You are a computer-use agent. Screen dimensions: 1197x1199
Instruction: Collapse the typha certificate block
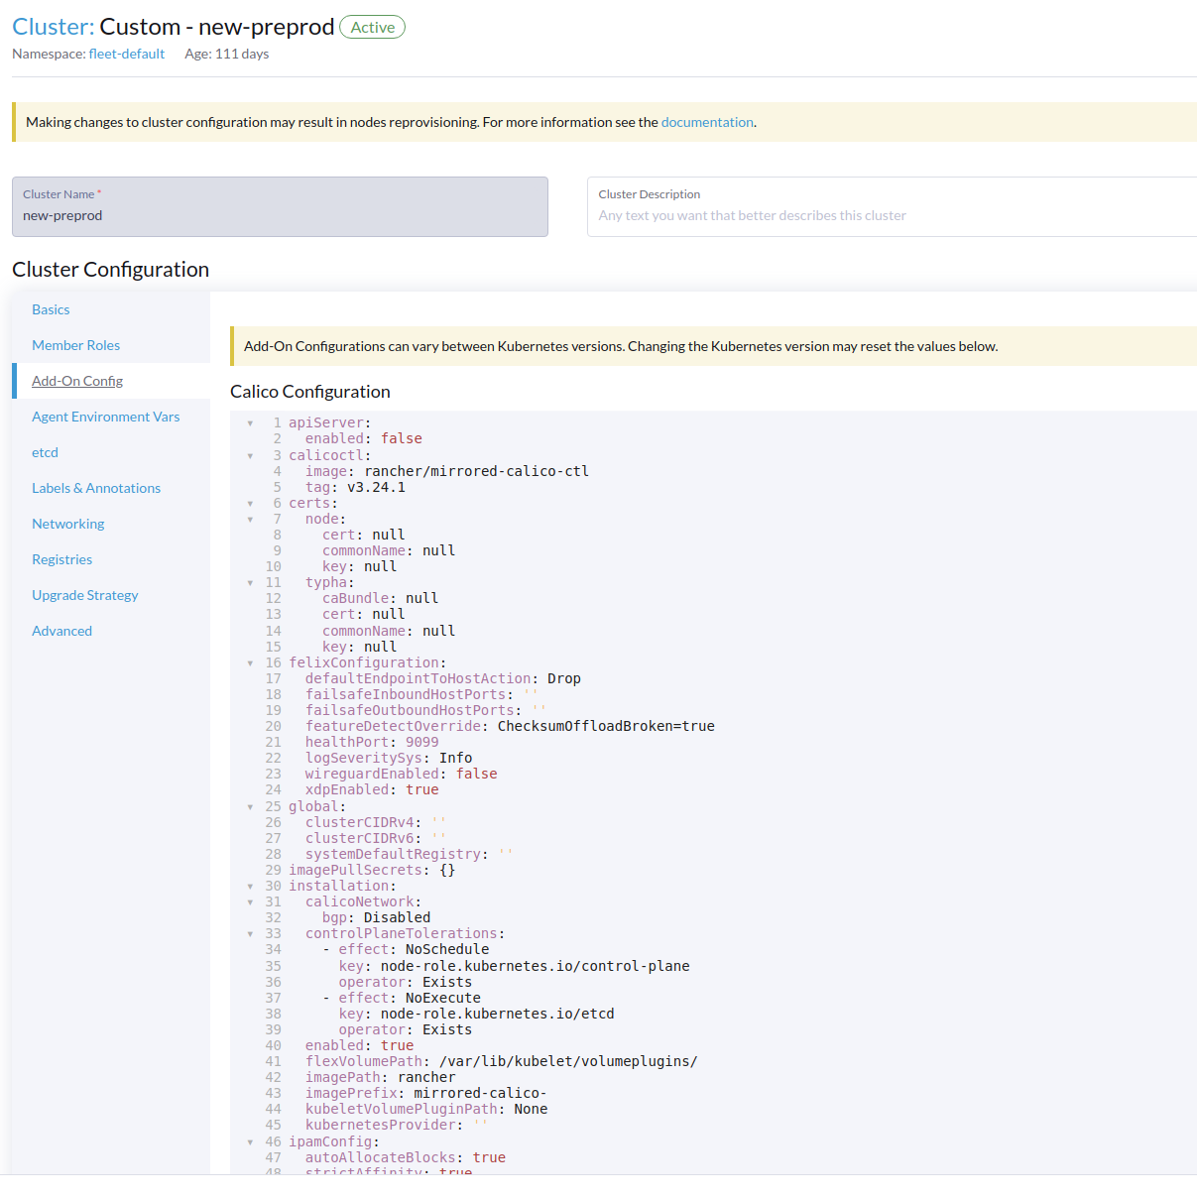(x=250, y=582)
